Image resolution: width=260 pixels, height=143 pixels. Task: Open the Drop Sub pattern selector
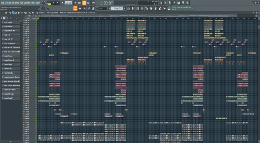pyautogui.click(x=117, y=8)
